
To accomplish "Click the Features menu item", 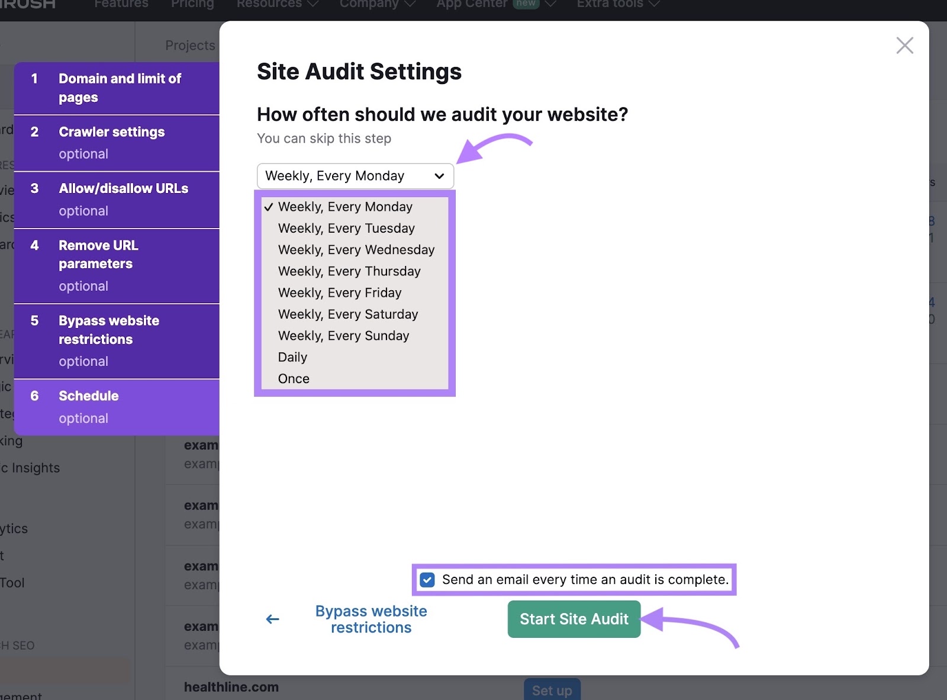I will click(x=121, y=4).
